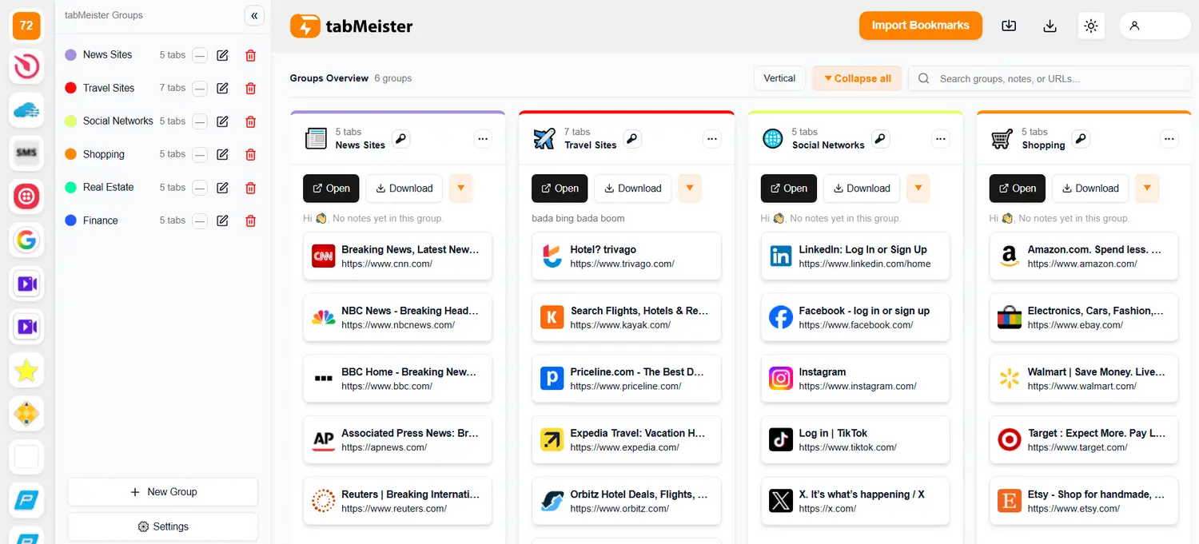Create a group with the New Group button
The width and height of the screenshot is (1199, 544).
pyautogui.click(x=162, y=492)
